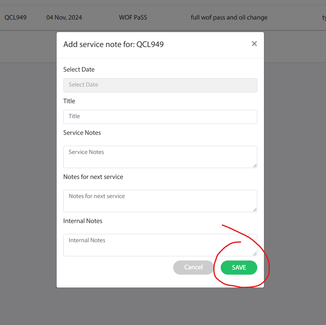The image size is (326, 325).
Task: Click the full wof pass and oil change note
Action: (x=229, y=17)
